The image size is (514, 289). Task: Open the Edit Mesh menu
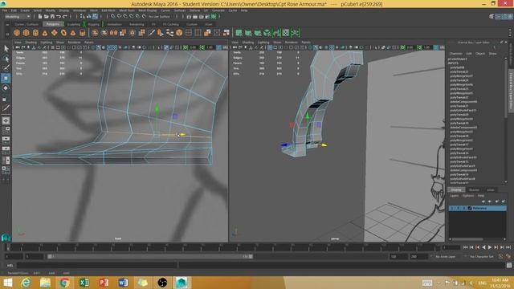click(x=108, y=10)
